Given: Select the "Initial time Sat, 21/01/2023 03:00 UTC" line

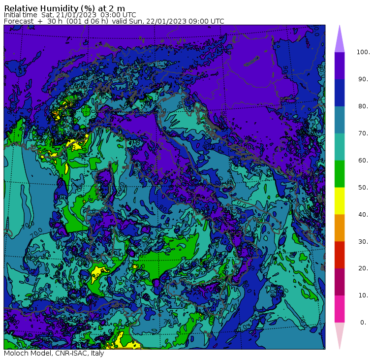Looking at the screenshot, I should click(70, 15).
